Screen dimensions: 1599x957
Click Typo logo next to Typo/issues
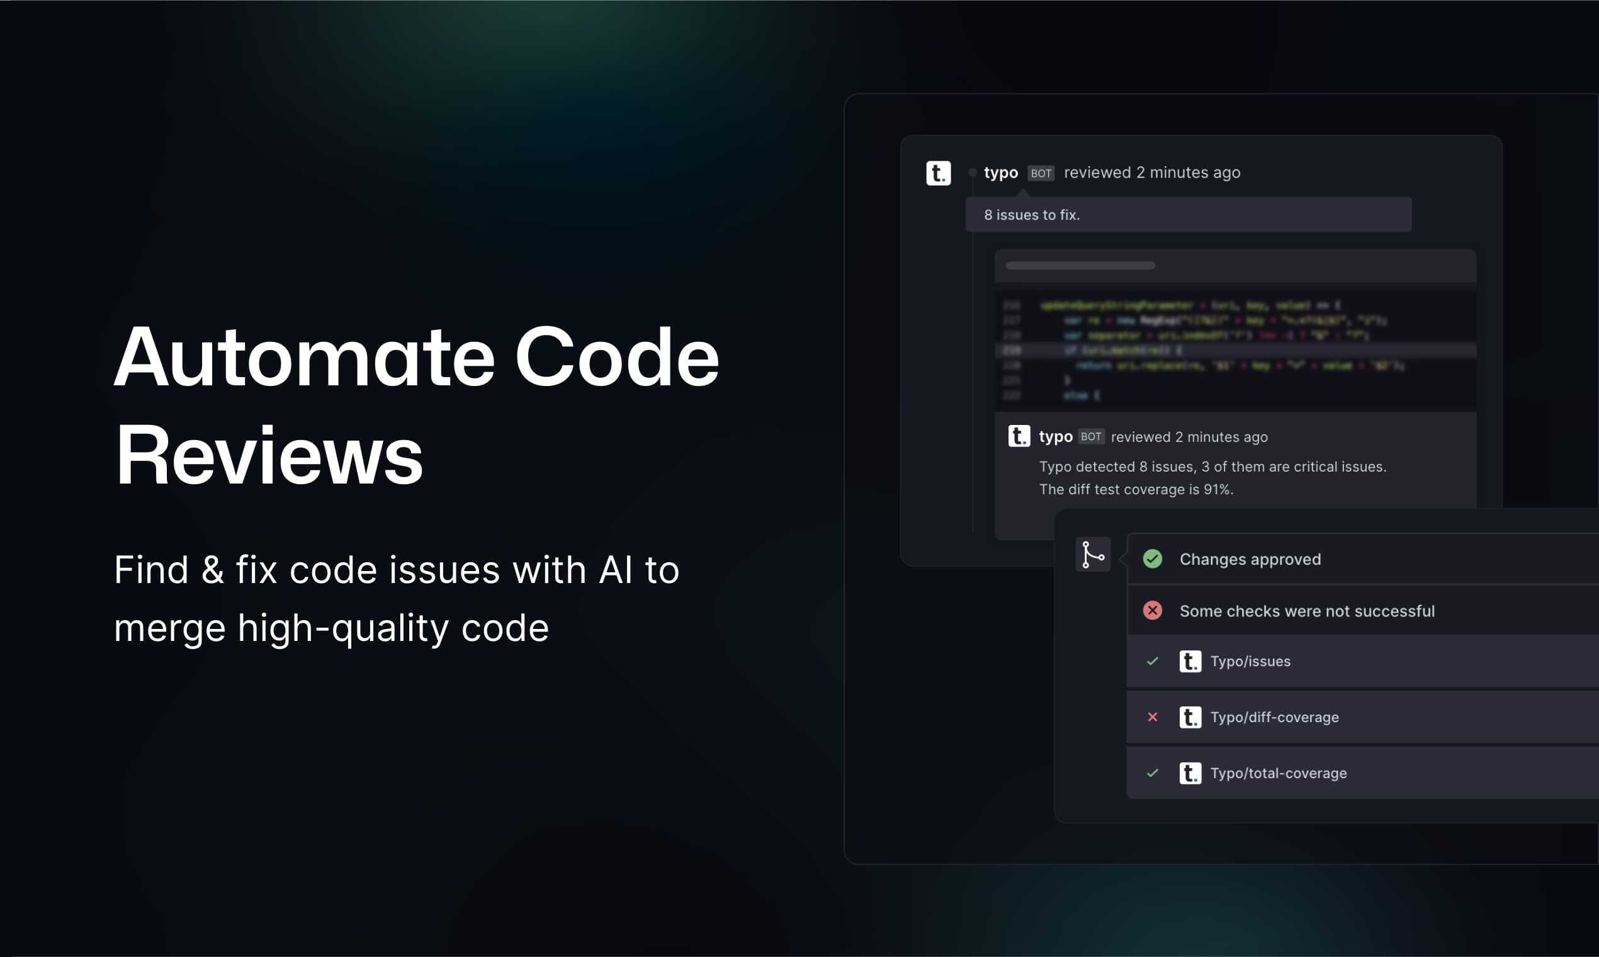(x=1190, y=661)
